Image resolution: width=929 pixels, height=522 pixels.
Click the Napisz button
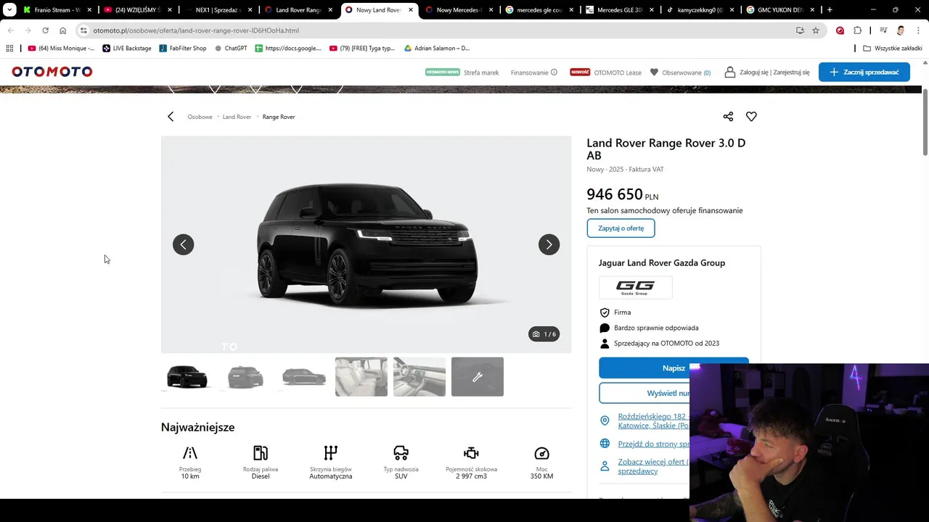[674, 368]
